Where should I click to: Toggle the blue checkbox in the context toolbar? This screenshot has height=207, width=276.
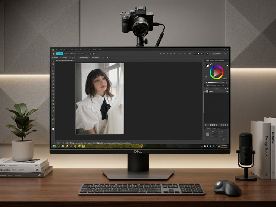tap(60, 57)
